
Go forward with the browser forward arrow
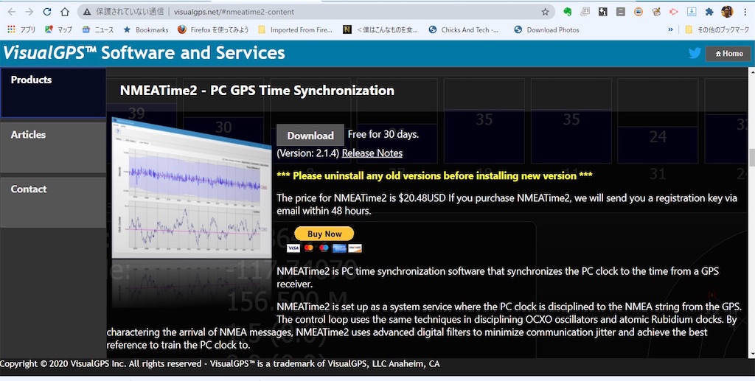[29, 12]
